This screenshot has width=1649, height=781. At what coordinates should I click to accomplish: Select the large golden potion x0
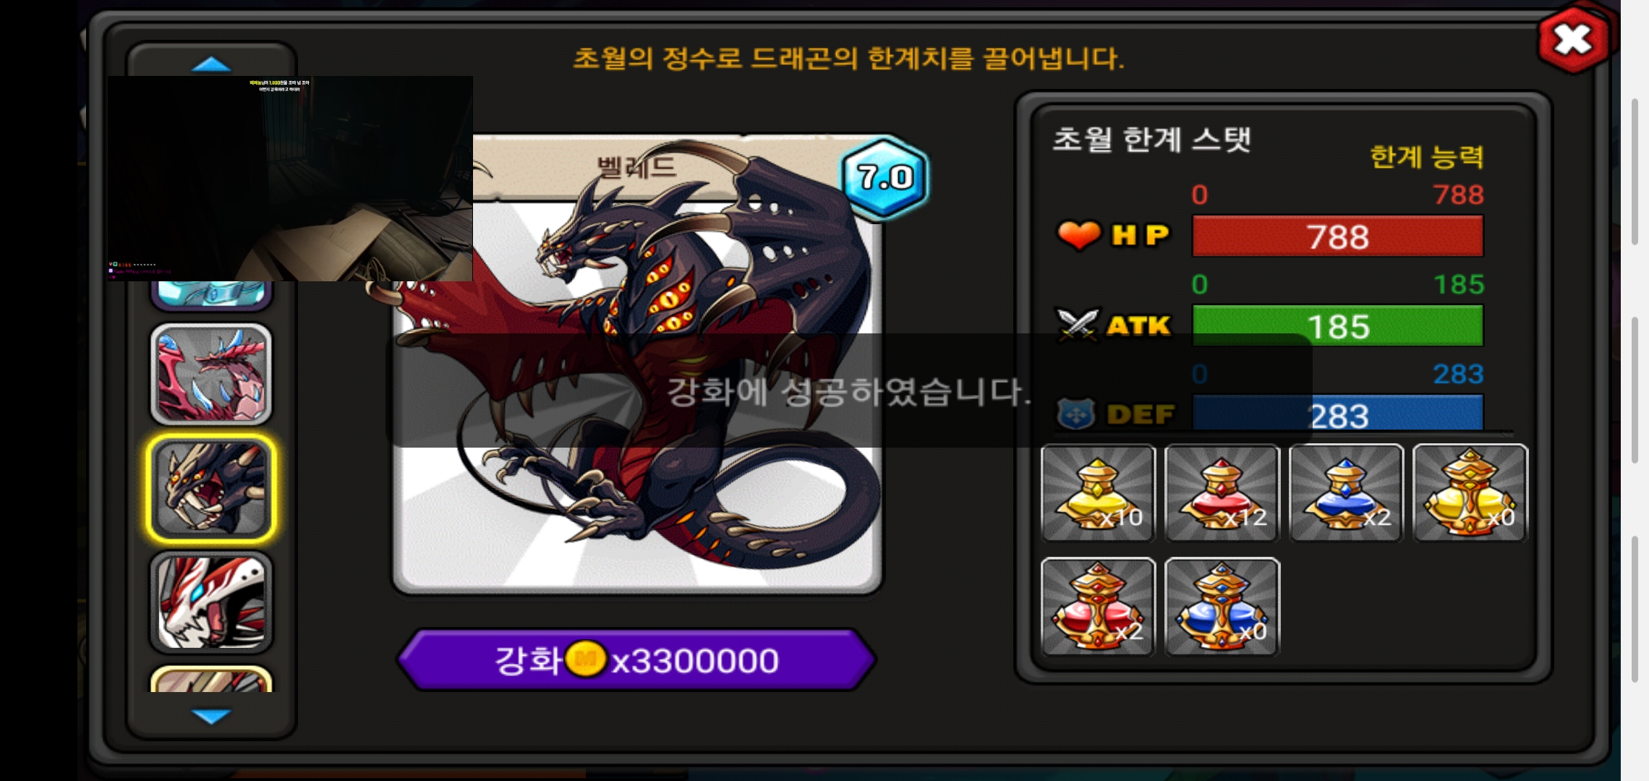[x=1470, y=492]
